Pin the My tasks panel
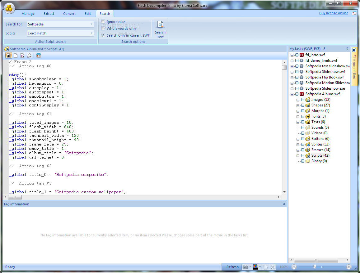The height and width of the screenshot is (273, 360). tap(347, 49)
